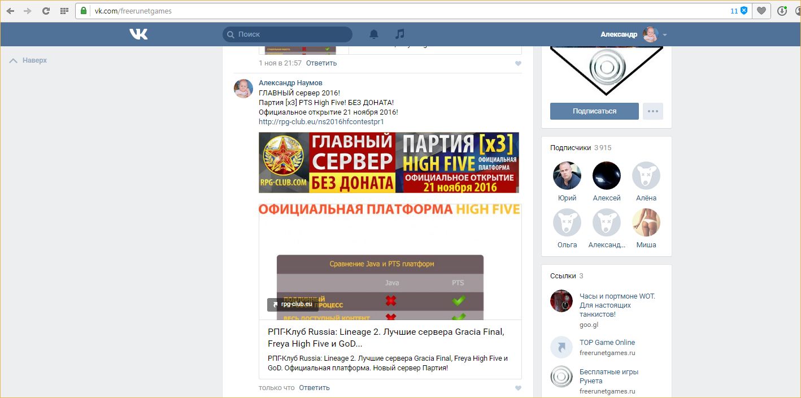Open subscriber Алёна's placeholder avatar
Screen dimensions: 801x398
[x=646, y=176]
